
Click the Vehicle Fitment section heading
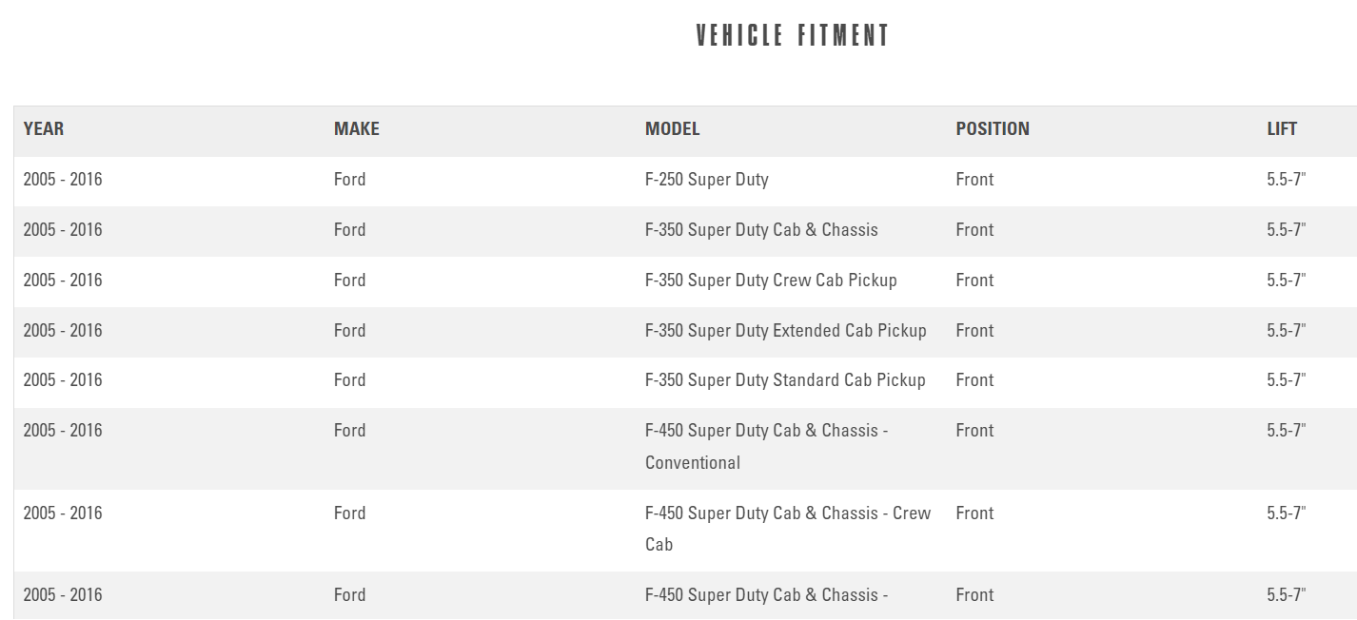[793, 36]
